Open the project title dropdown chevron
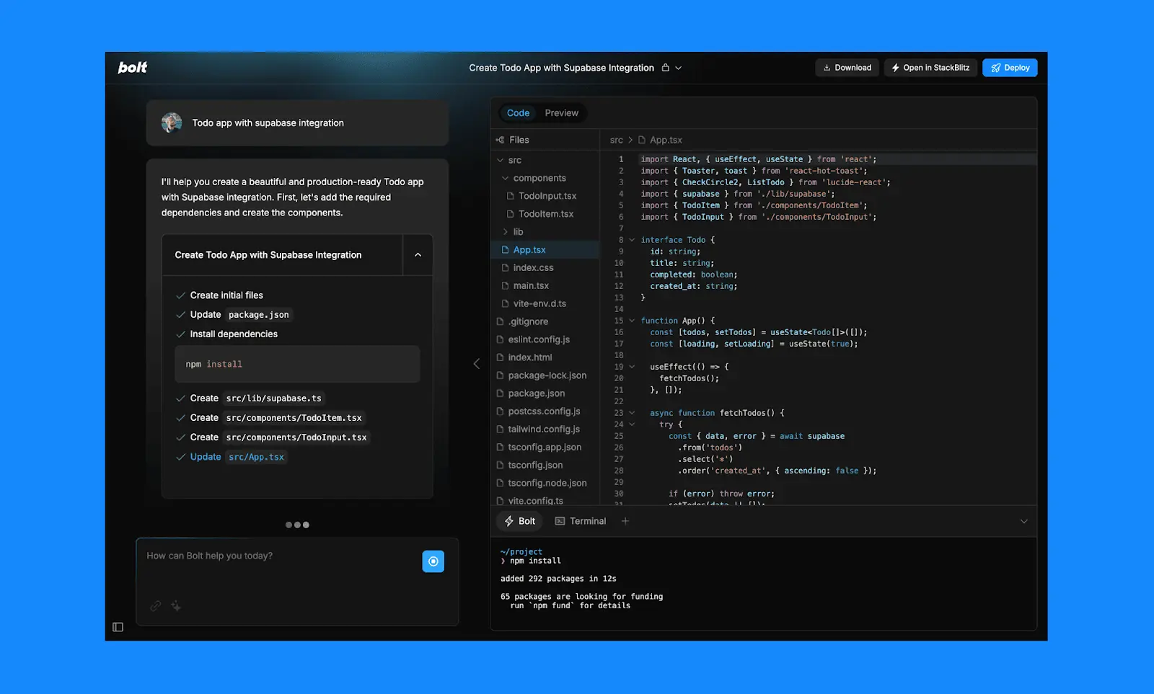The height and width of the screenshot is (694, 1154). pyautogui.click(x=677, y=67)
